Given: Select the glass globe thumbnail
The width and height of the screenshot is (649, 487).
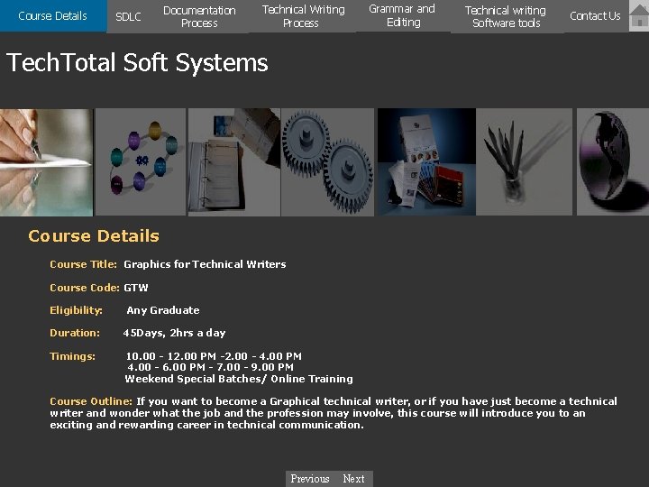Looking at the screenshot, I should (x=613, y=162).
